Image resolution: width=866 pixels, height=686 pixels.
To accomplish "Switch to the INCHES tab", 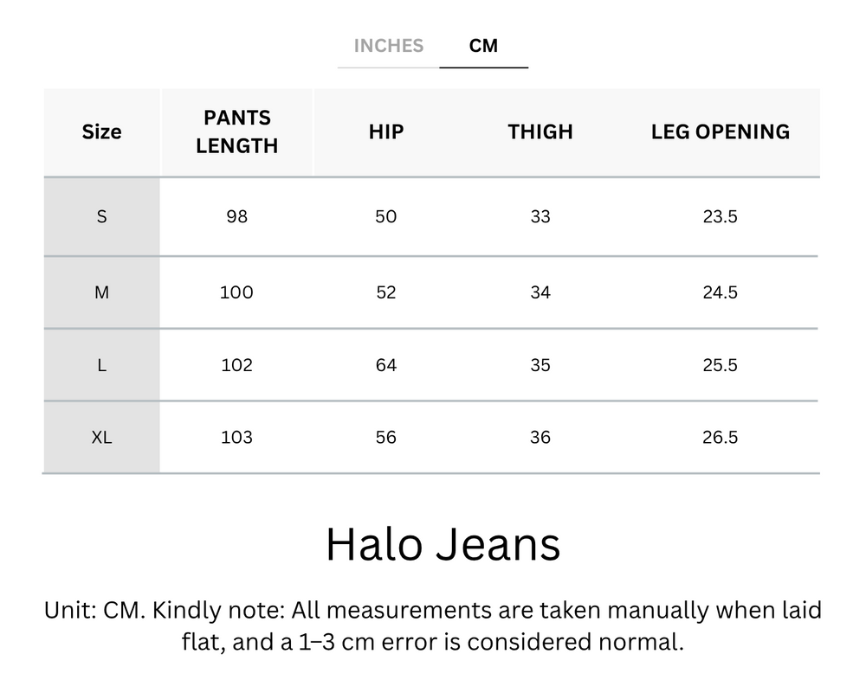I will tap(388, 46).
